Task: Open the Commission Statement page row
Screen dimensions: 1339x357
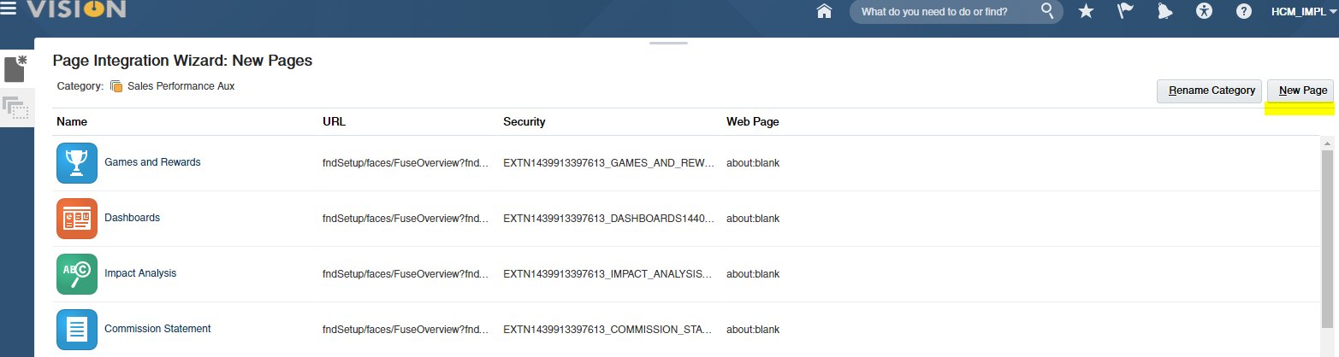Action: coord(157,329)
